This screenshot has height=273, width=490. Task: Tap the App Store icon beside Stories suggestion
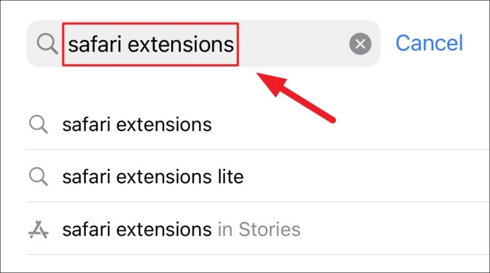pyautogui.click(x=39, y=229)
